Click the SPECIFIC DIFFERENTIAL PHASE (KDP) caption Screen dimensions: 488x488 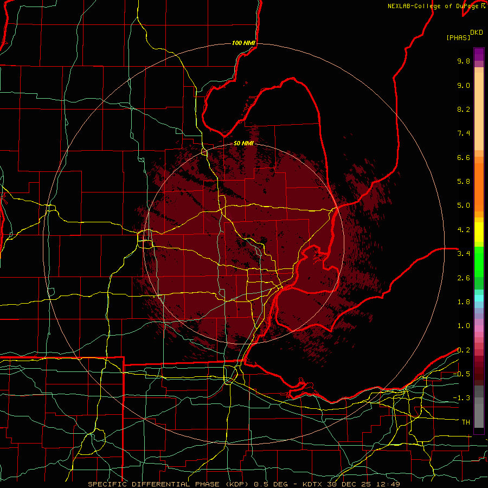pos(169,484)
